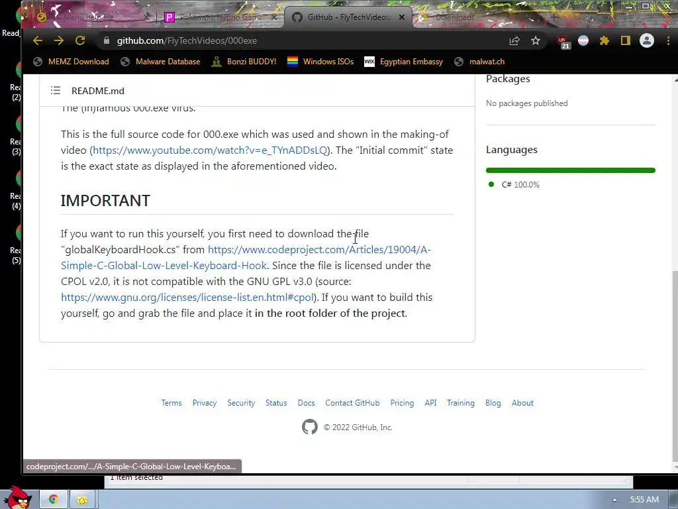Open the malwat.ch bookmark
Image resolution: width=678 pixels, height=509 pixels.
[x=479, y=62]
